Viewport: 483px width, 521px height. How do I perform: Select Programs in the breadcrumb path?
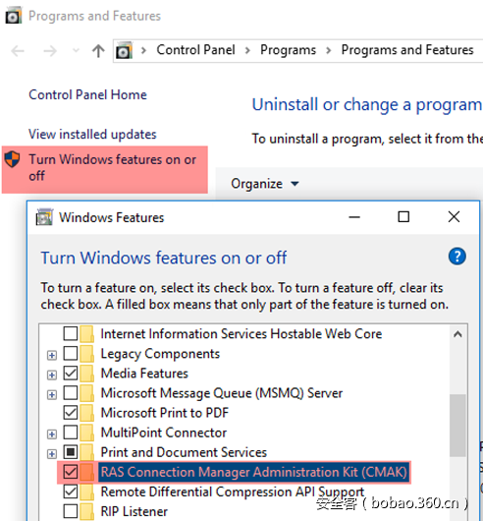click(288, 50)
